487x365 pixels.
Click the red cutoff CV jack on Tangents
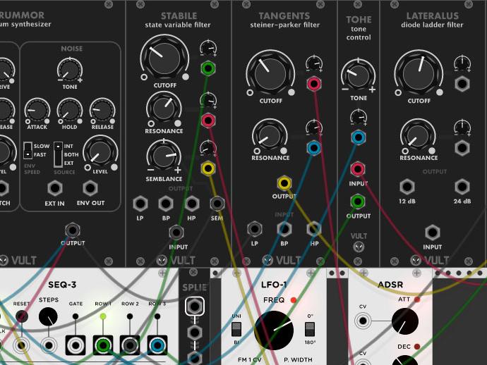coord(313,84)
